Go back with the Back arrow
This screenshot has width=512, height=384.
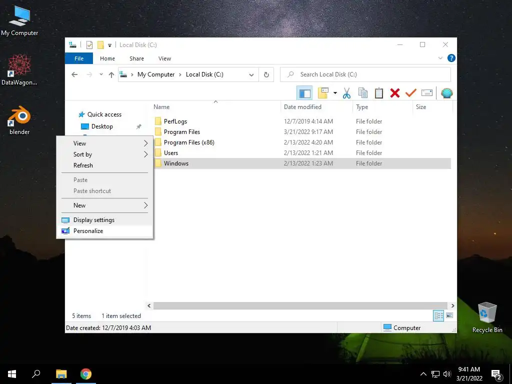click(74, 74)
